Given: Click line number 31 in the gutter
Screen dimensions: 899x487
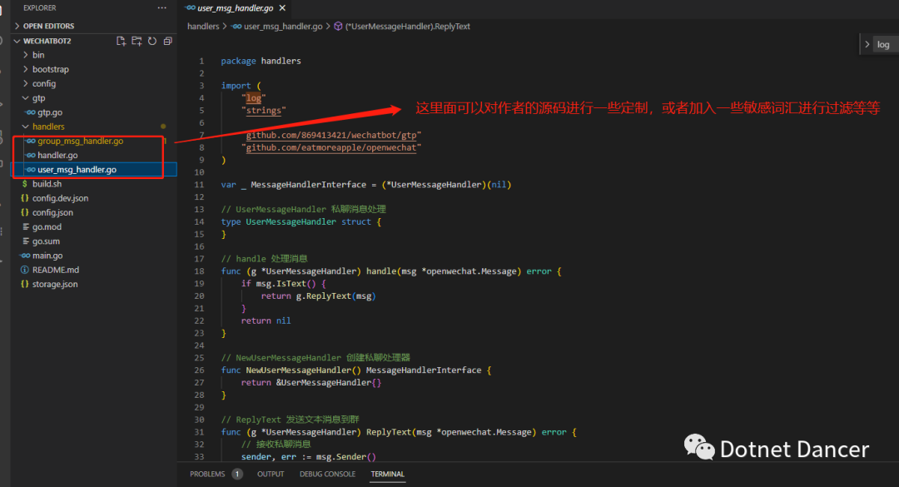Looking at the screenshot, I should pyautogui.click(x=199, y=432).
